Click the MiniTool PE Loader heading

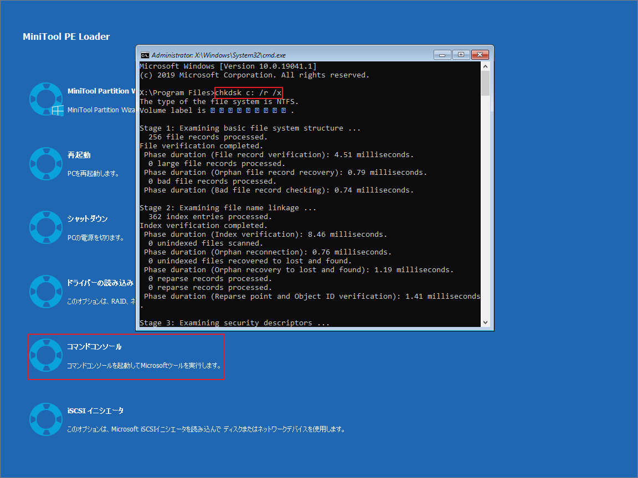(66, 37)
